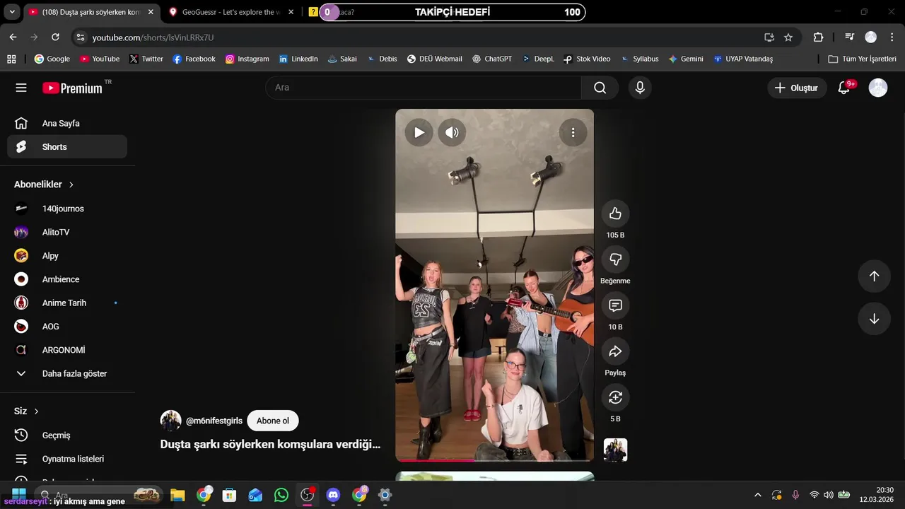This screenshot has height=509, width=905.
Task: Open the Chrome extensions puzzle icon
Action: point(818,37)
